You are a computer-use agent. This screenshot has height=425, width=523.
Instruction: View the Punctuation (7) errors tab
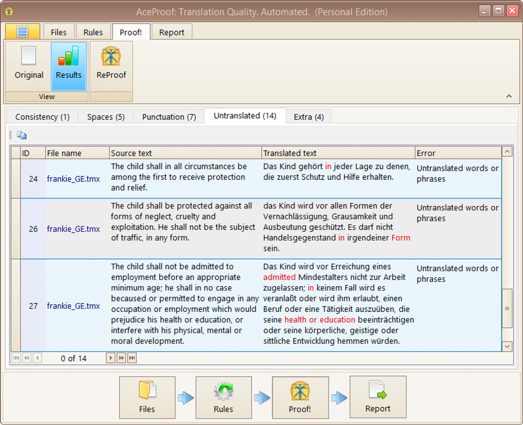[x=168, y=117]
